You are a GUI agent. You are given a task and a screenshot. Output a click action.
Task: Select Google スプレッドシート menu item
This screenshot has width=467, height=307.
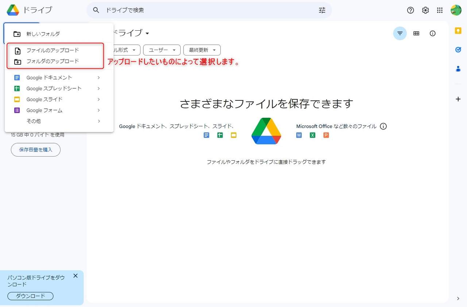pyautogui.click(x=59, y=88)
